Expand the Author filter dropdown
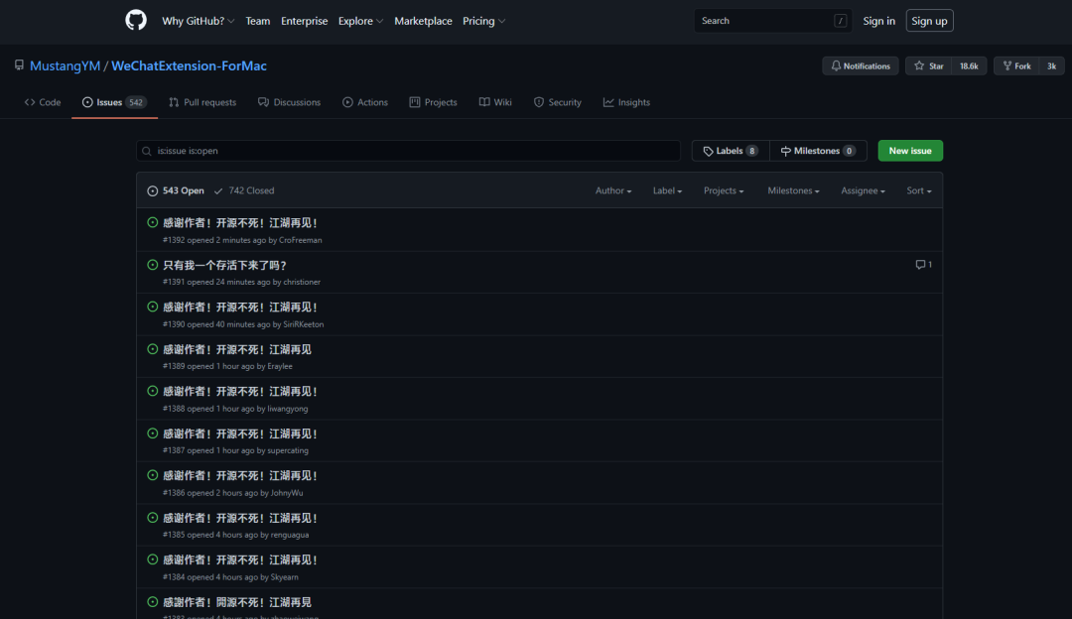1072x619 pixels. tap(612, 190)
